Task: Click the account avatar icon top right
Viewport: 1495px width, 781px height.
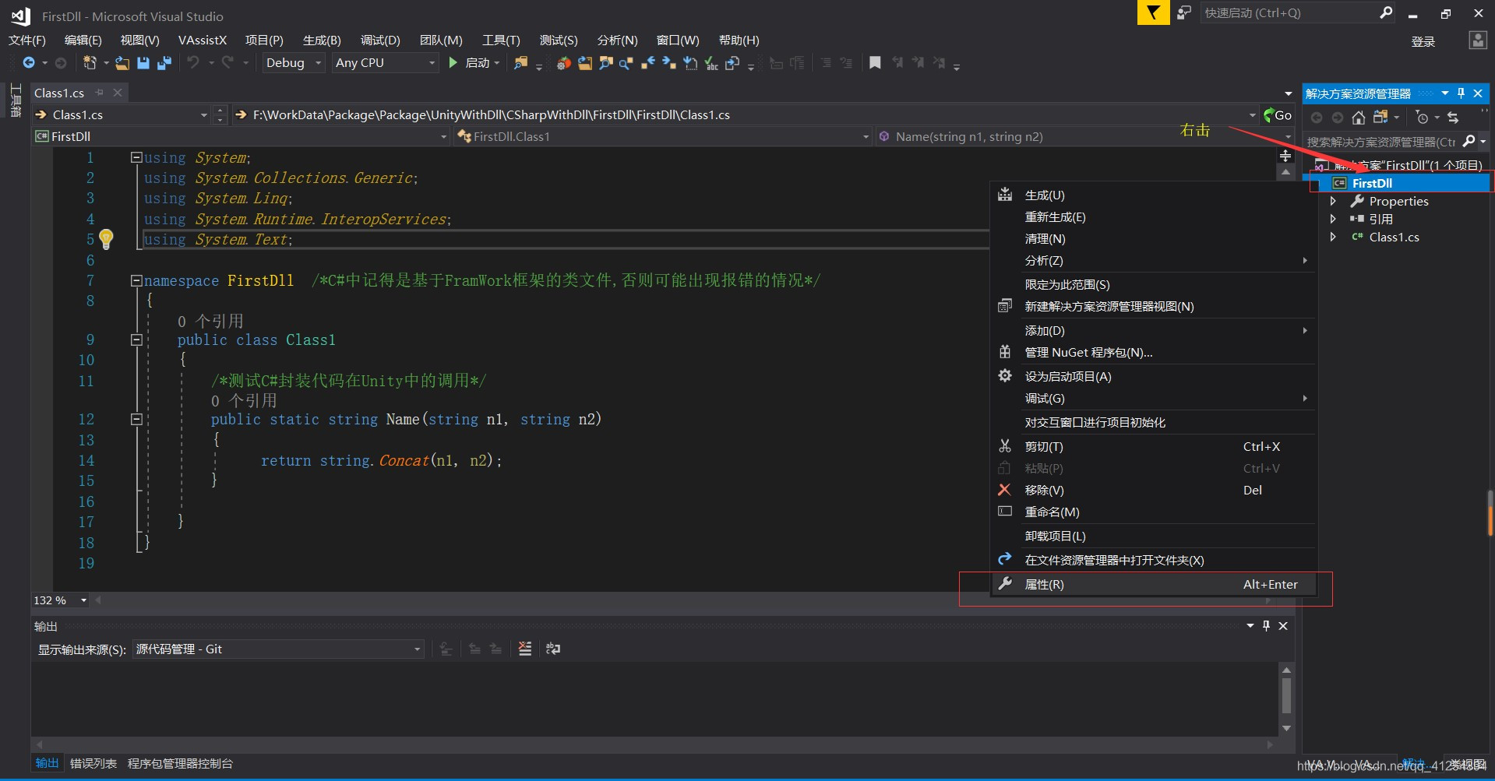Action: click(1477, 40)
